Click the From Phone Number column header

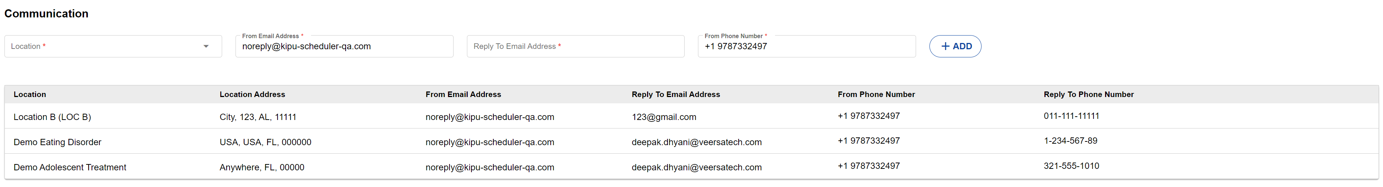(876, 94)
